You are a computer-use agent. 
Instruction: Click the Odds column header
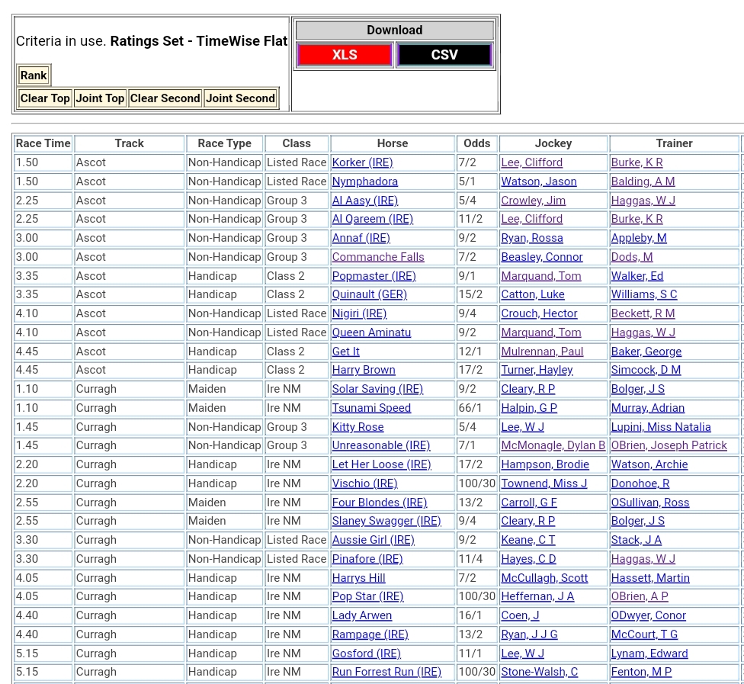(476, 143)
